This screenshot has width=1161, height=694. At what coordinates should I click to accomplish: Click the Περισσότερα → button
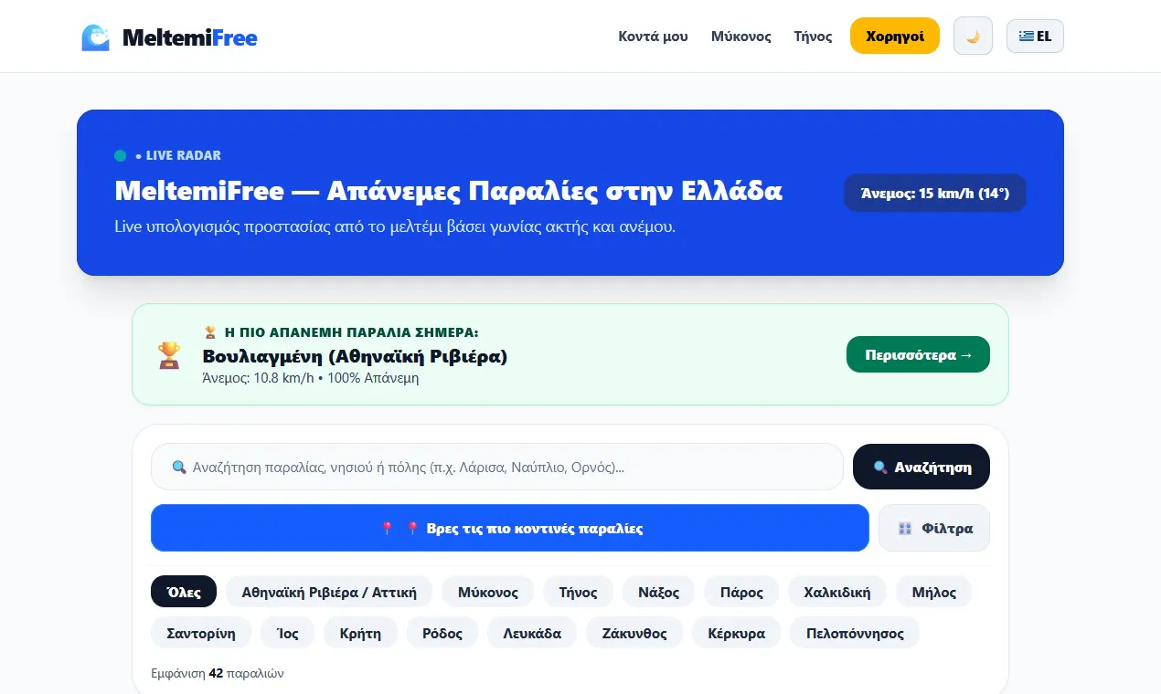[918, 354]
